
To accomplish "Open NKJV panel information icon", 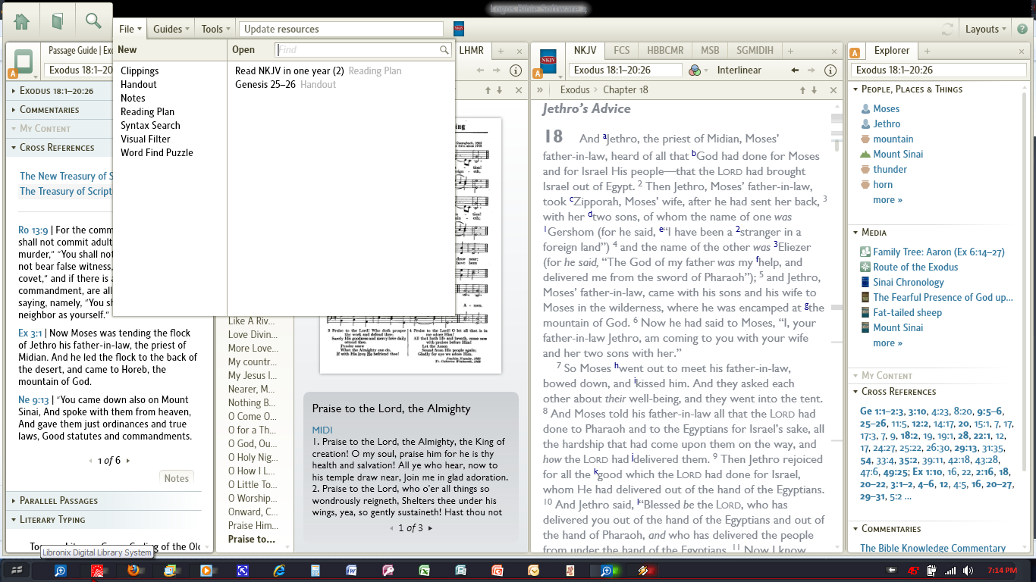I will 830,70.
